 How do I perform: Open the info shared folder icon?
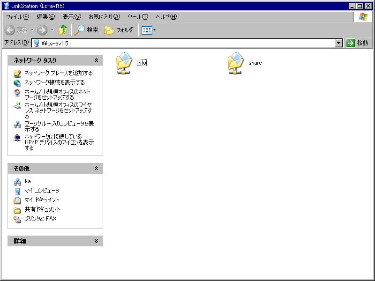tap(124, 63)
